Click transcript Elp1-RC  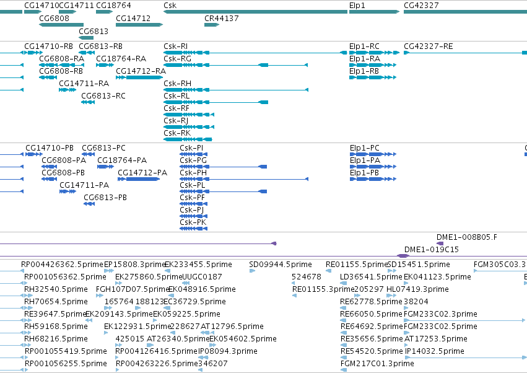pyautogui.click(x=375, y=53)
